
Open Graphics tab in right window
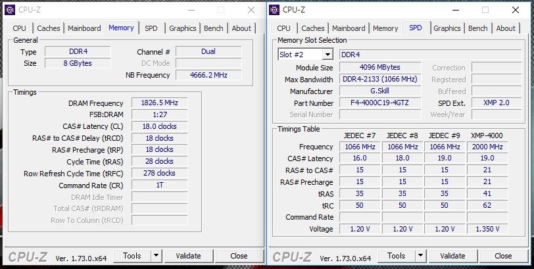(447, 28)
